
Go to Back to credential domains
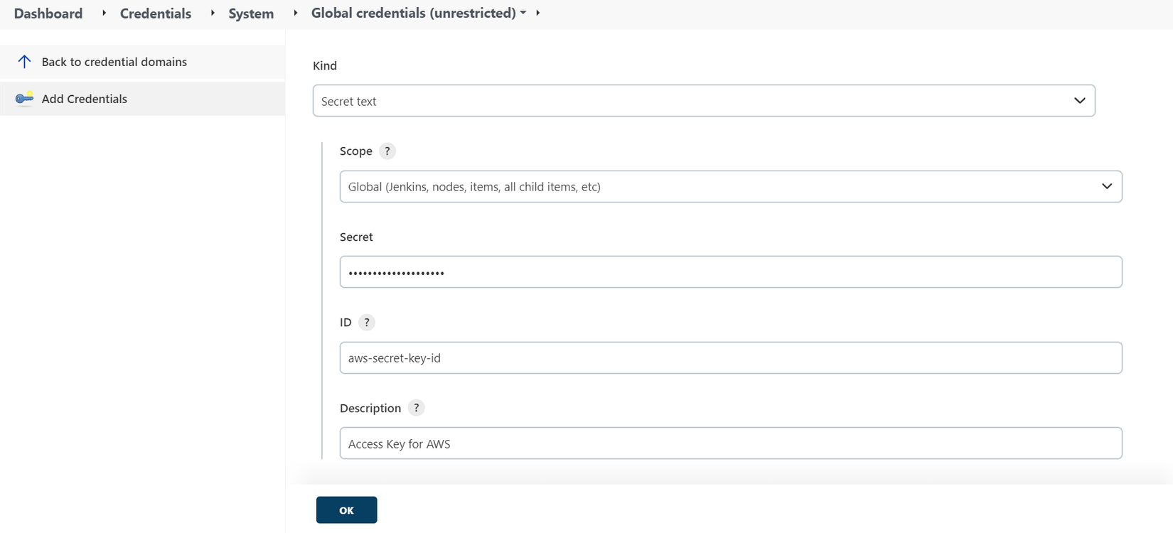pos(114,62)
